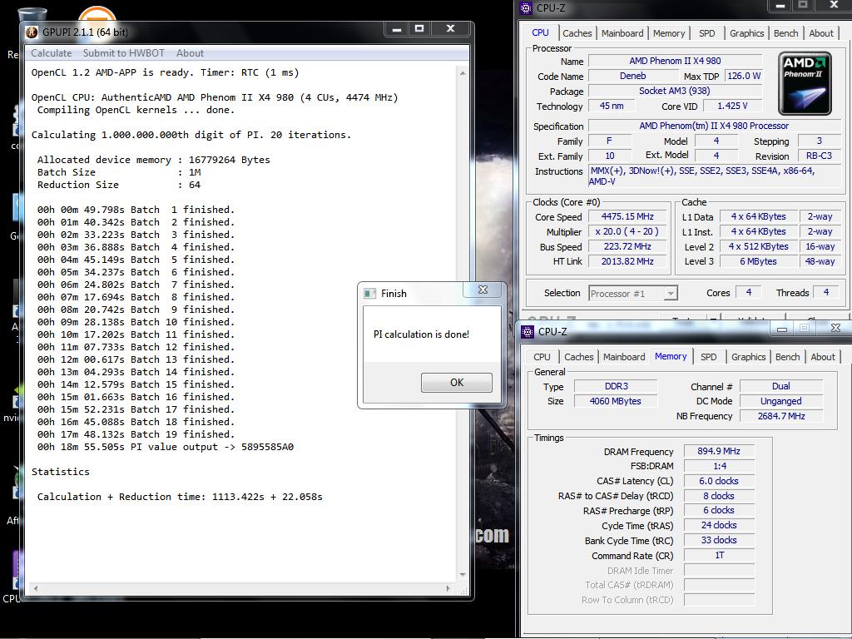Click the CPU-Z icon in Memory window title
This screenshot has height=639, width=852.
coord(527,331)
